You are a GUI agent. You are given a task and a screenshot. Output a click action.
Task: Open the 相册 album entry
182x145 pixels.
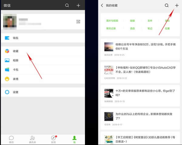point(43,60)
